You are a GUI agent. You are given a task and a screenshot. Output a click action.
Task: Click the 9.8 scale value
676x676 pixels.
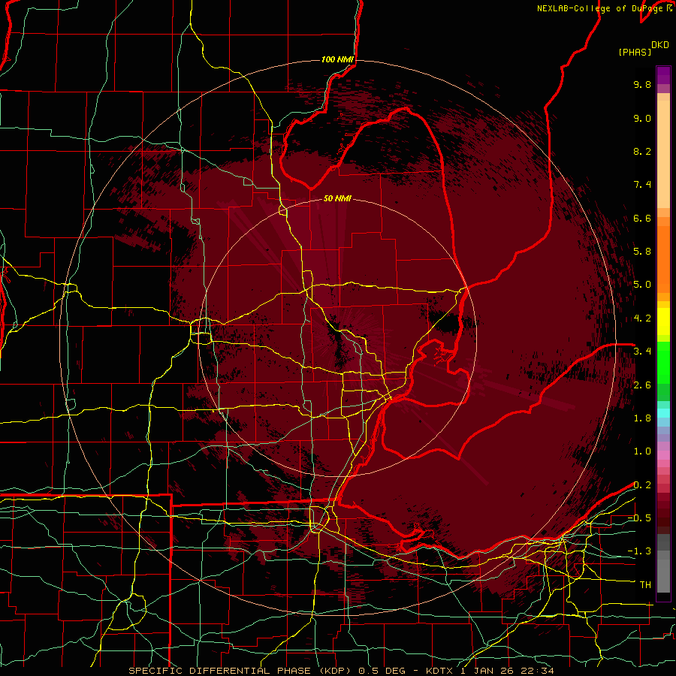coord(642,84)
